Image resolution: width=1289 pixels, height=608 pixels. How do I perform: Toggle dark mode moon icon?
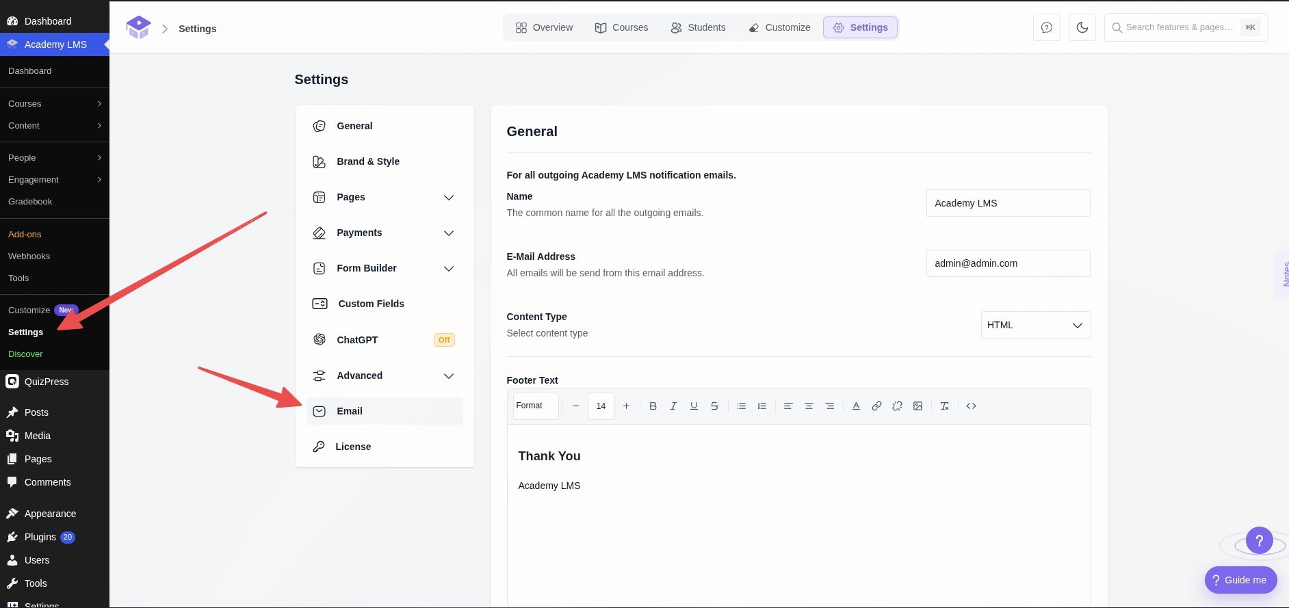1082,27
